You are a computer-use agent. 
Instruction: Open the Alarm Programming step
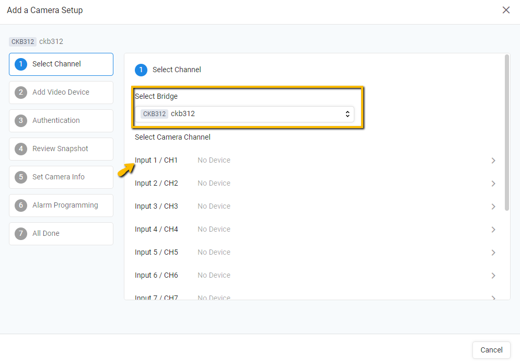pos(61,205)
